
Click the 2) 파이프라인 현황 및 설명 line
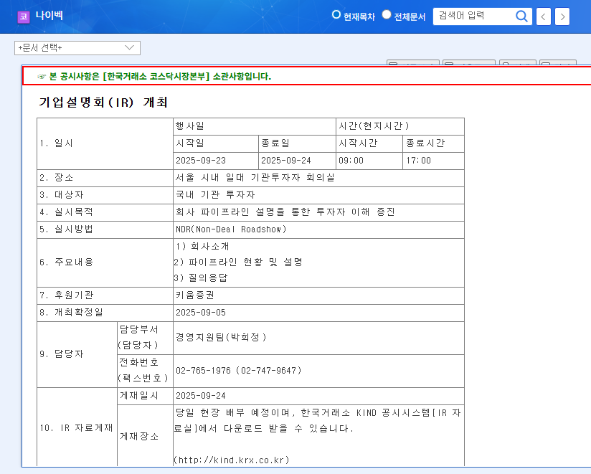point(238,262)
